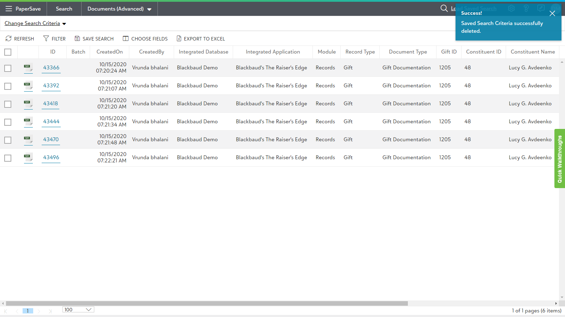565x317 pixels.
Task: Open document ID 43418 link
Action: (x=50, y=104)
